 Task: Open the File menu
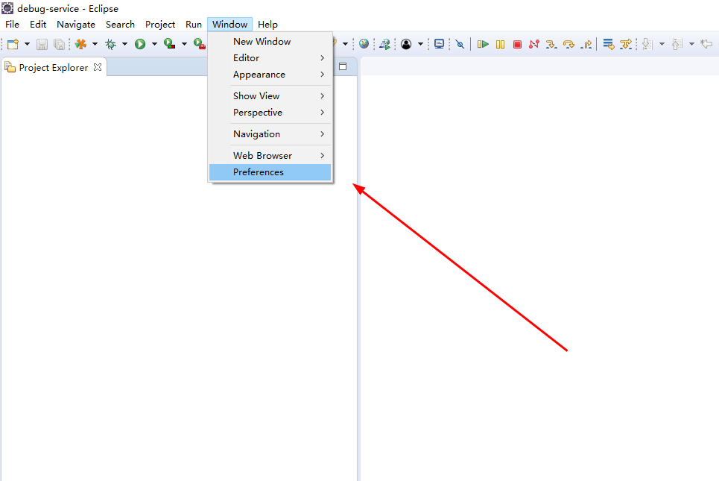[x=13, y=25]
